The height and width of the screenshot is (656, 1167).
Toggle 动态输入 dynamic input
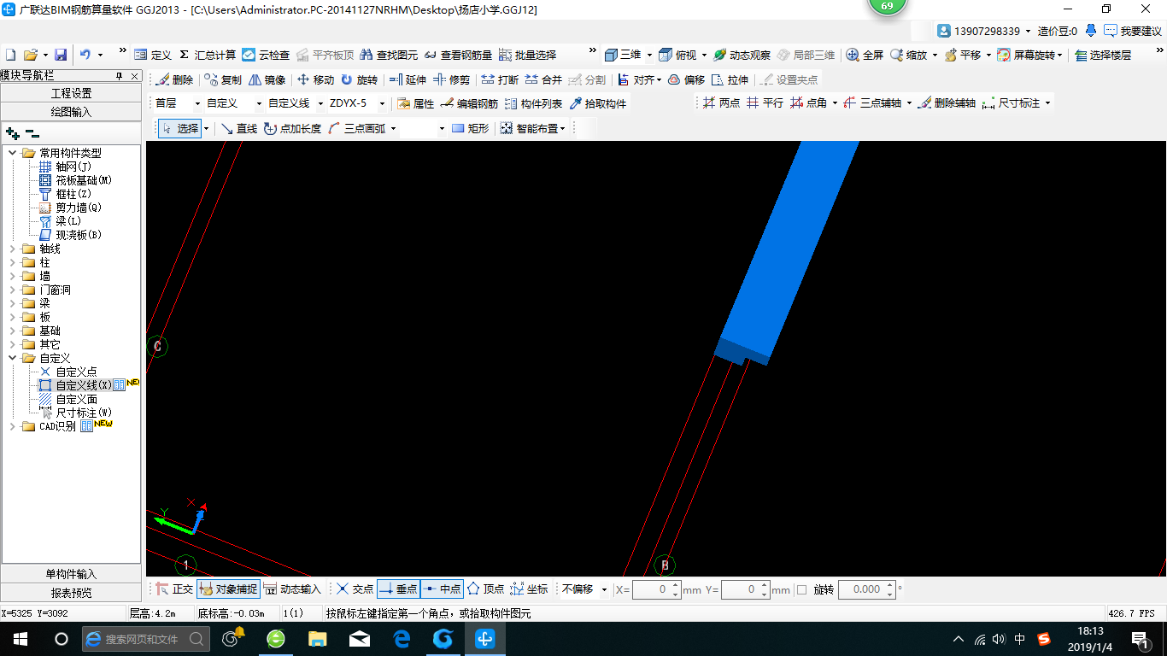291,589
